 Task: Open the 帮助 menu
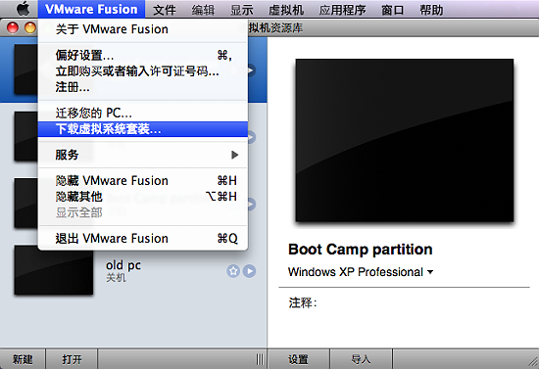point(431,10)
